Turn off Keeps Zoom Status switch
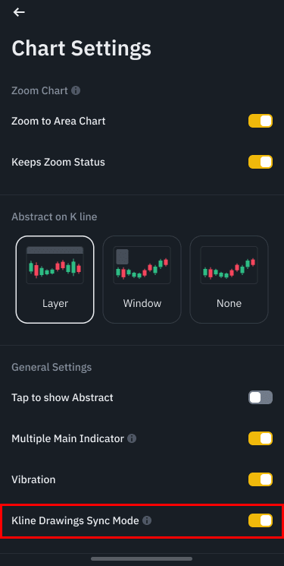Screen dimensions: 284x566 (261, 162)
